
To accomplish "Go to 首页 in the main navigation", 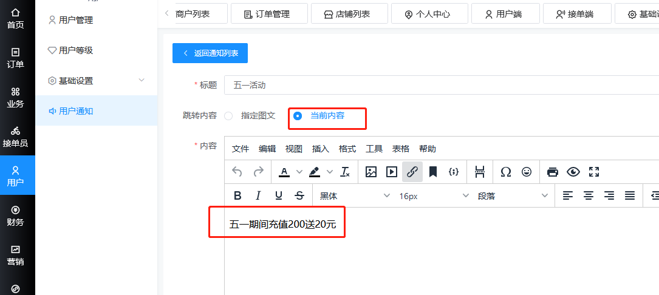I will click(x=16, y=19).
